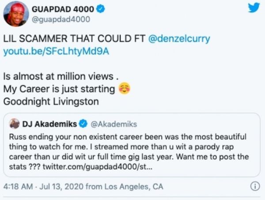Image resolution: width=265 pixels, height=200 pixels.
Task: Follow the youtu.be/SFcLhtyMd9A link
Action: coord(56,52)
